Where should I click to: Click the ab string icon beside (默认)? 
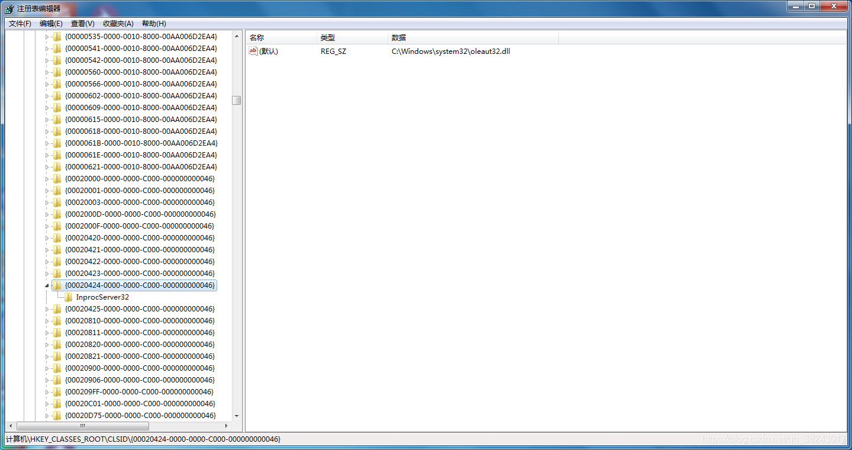click(253, 52)
